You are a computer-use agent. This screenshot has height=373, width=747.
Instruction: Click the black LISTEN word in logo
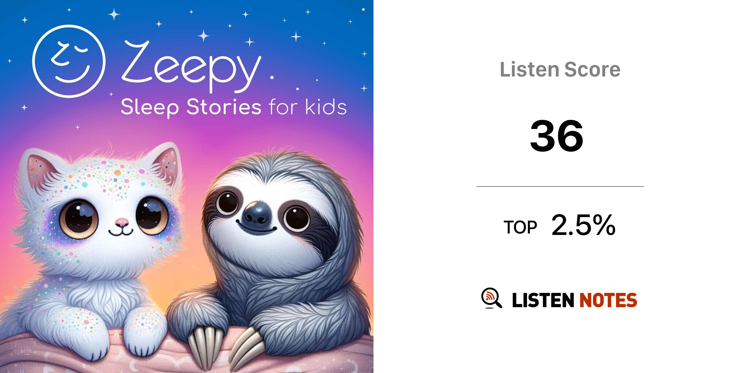click(543, 301)
